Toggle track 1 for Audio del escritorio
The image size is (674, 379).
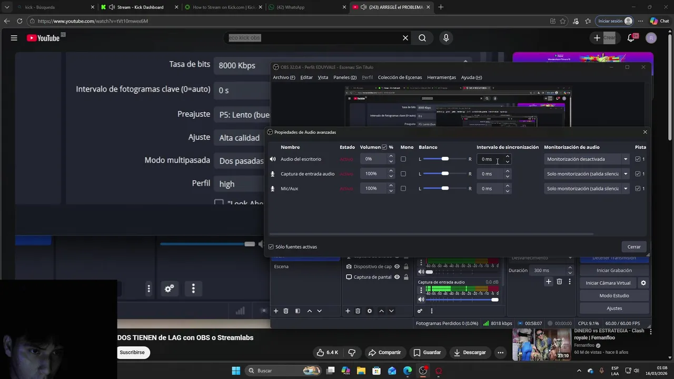[x=638, y=159]
